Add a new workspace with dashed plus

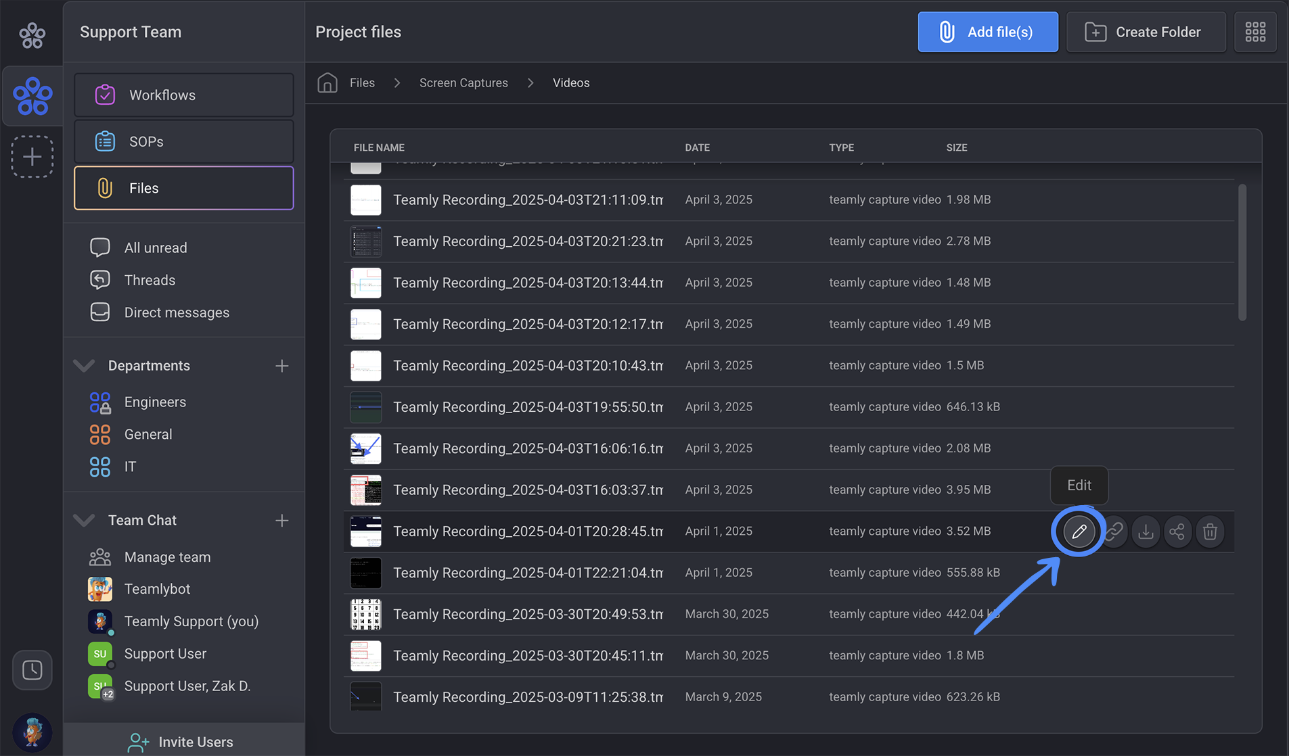tap(32, 157)
